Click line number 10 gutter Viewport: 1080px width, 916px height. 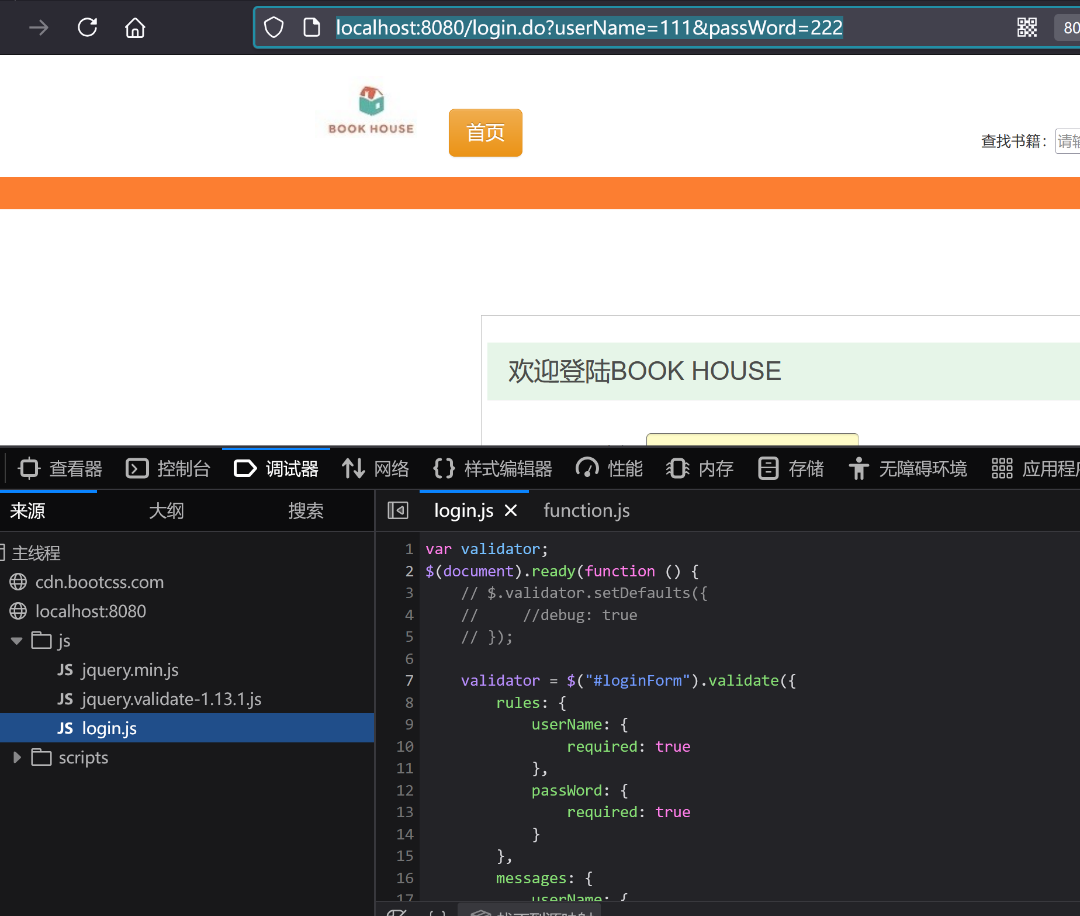405,746
